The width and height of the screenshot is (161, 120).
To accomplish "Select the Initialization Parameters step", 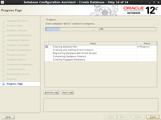I will 20,64.
